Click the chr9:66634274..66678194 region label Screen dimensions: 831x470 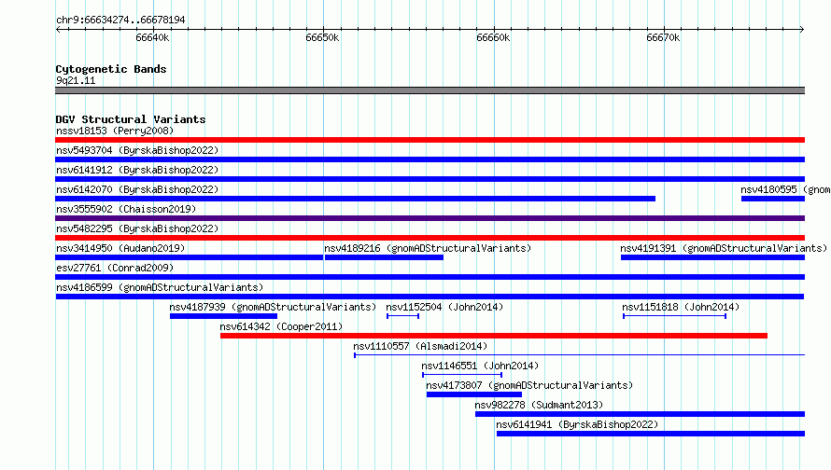click(x=120, y=20)
